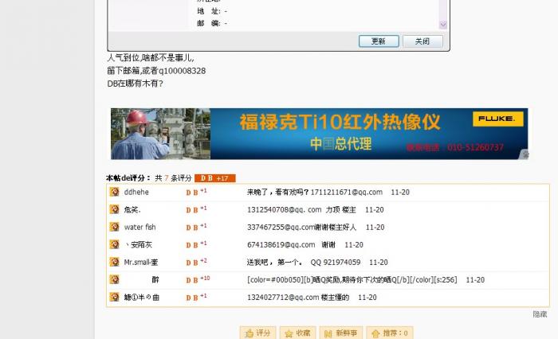Screen dimensions: 558x339
Task: Click the [color=#00b050] reward comment text
Action: 352,279
